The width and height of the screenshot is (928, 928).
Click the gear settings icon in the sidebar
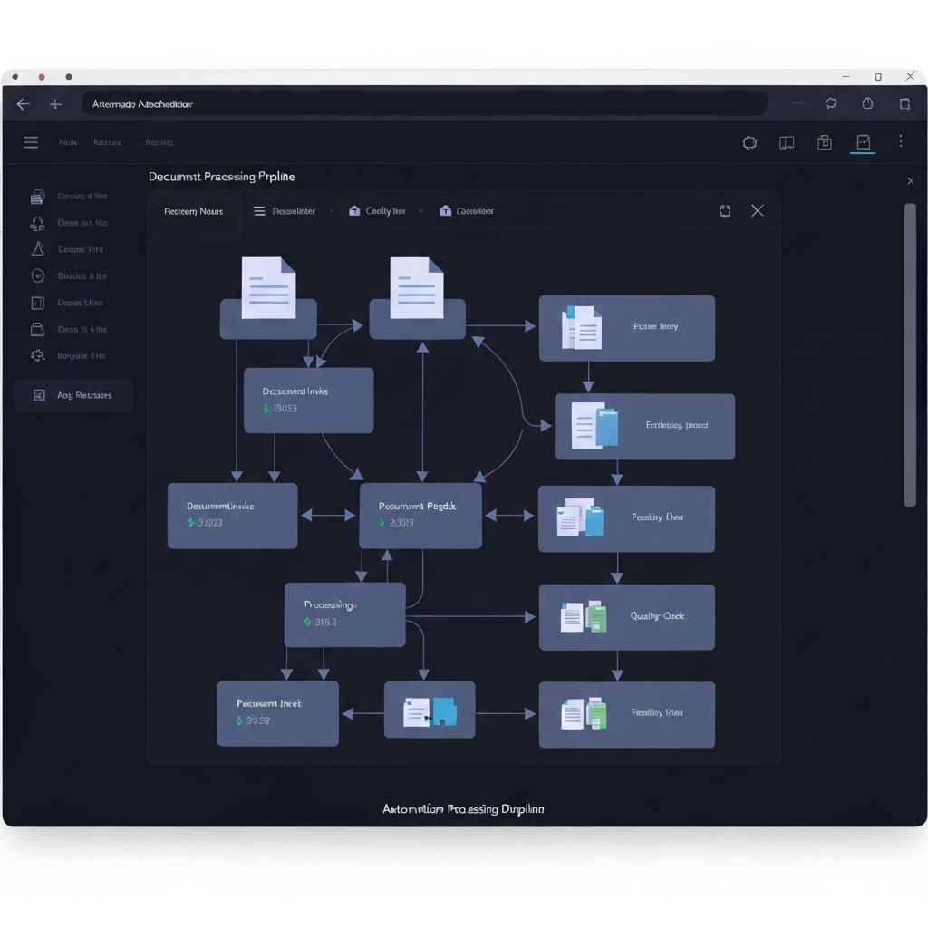pos(37,356)
